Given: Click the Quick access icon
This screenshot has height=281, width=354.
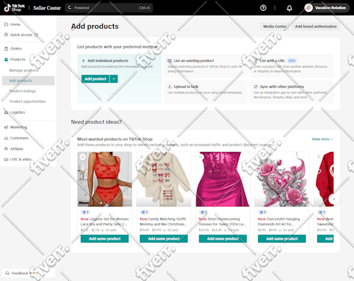Looking at the screenshot, I should (x=6, y=34).
